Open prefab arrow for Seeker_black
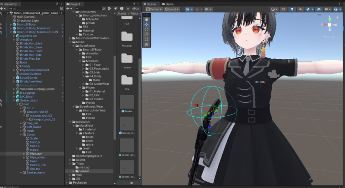This screenshot has width=345, height=188. [x=63, y=101]
